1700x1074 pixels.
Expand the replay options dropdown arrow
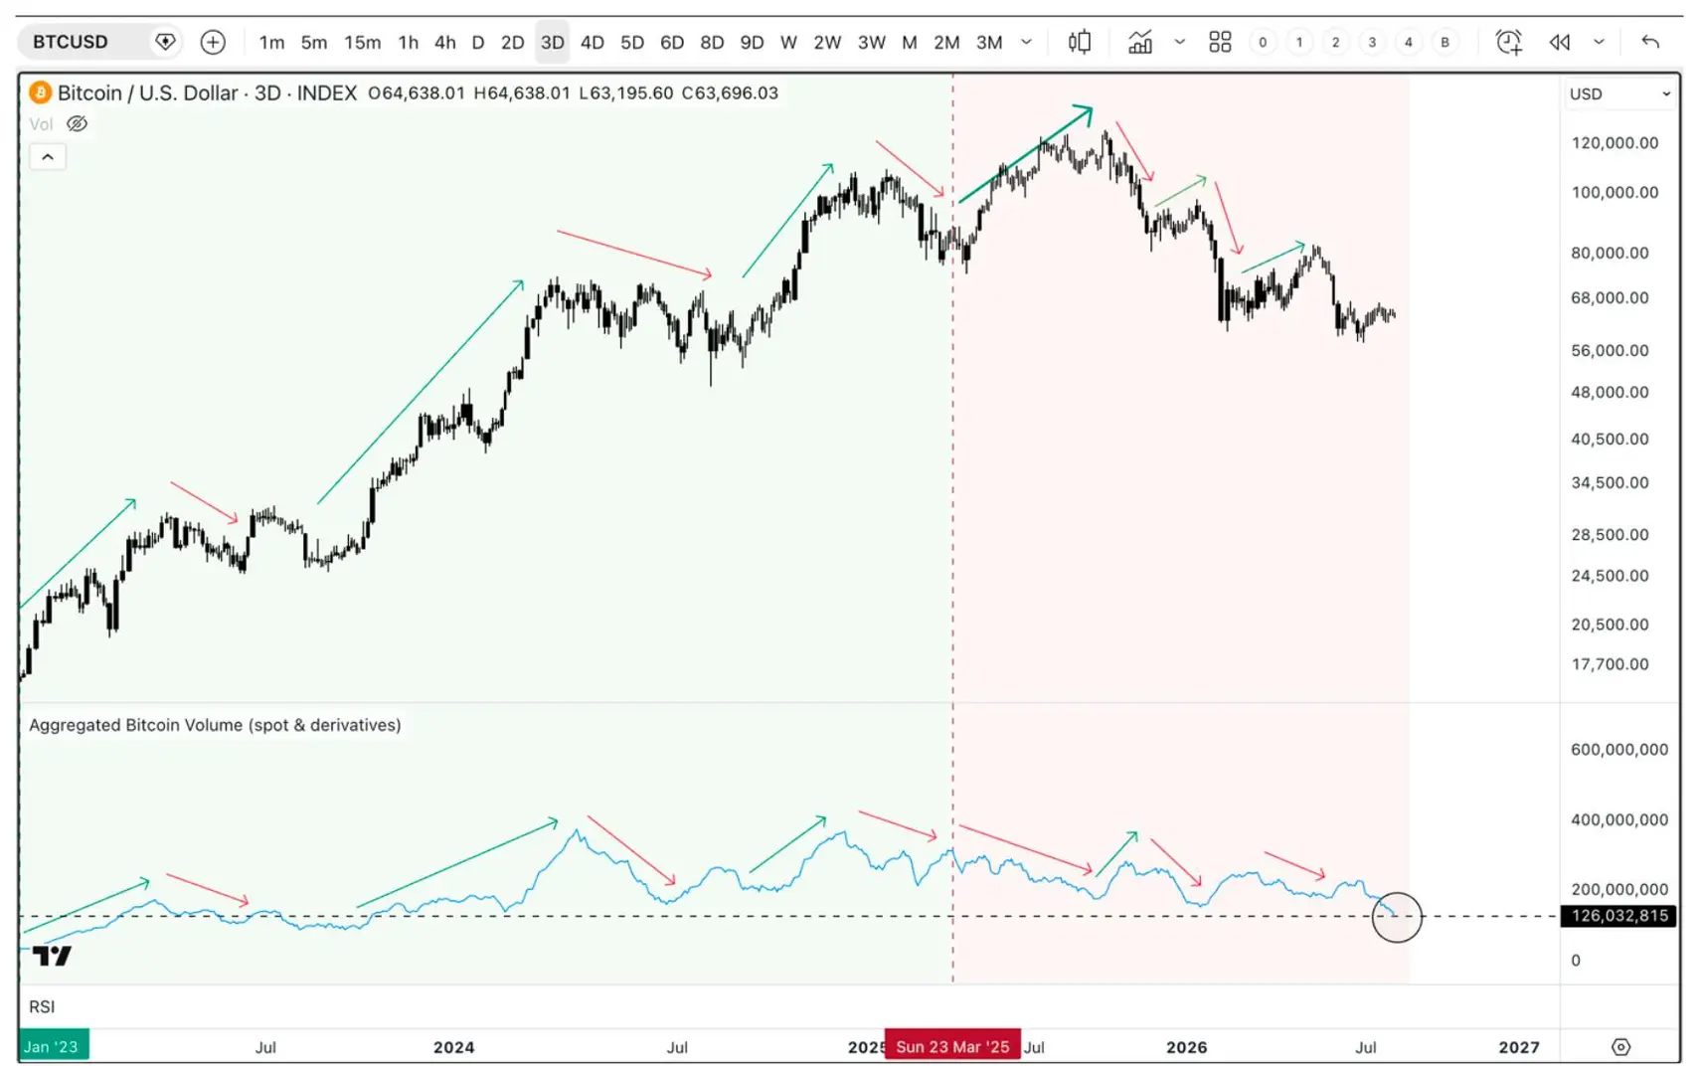tap(1599, 42)
